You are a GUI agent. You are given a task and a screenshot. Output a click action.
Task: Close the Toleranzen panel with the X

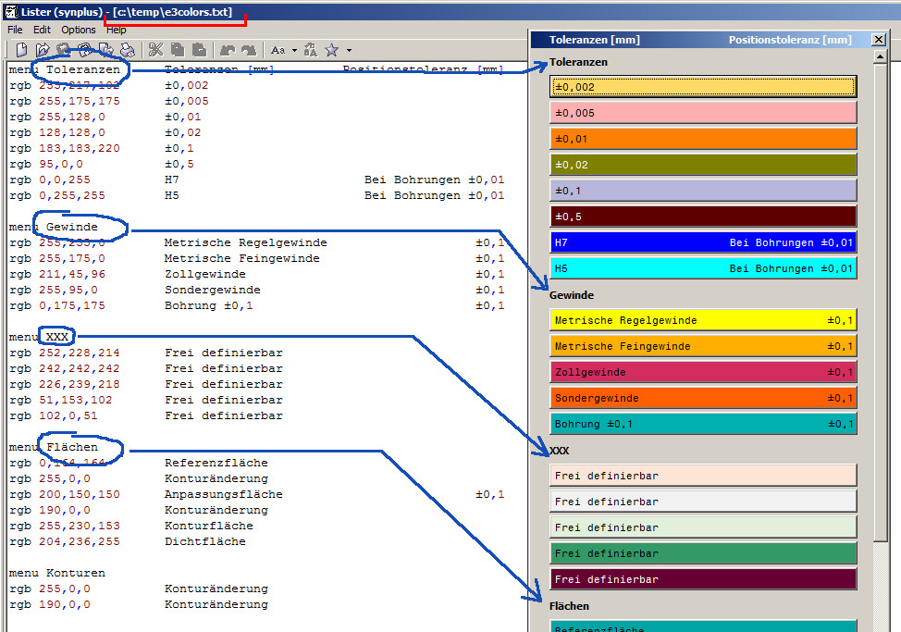coord(879,40)
